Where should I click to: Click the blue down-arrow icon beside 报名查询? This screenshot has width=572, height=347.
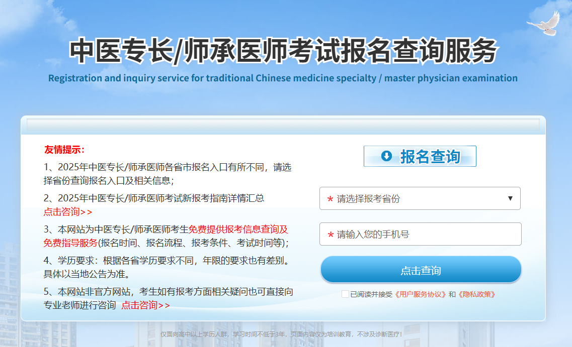pyautogui.click(x=386, y=156)
